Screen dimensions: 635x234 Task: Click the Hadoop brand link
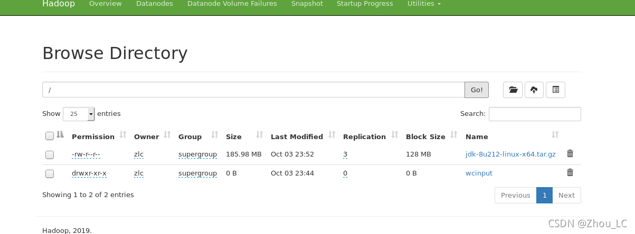[59, 4]
